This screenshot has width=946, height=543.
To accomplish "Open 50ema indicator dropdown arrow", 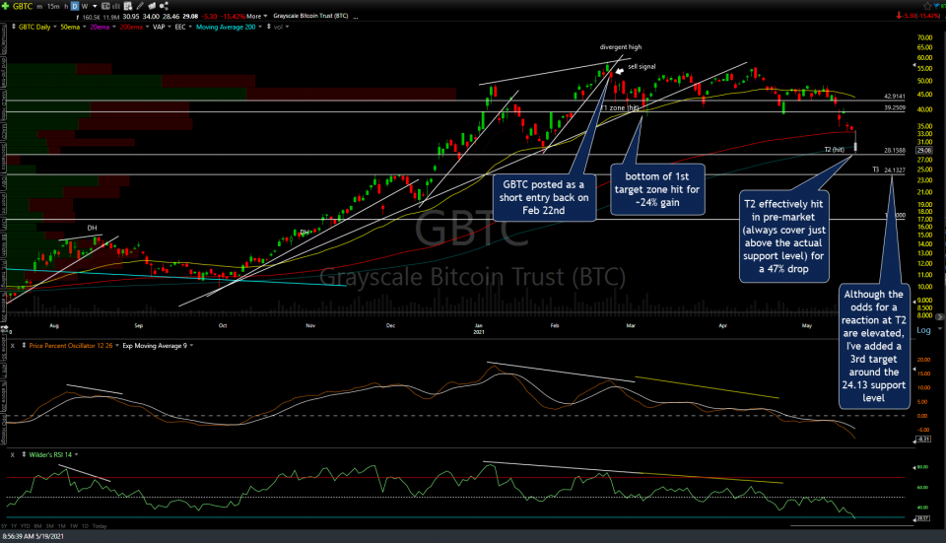I will pos(85,27).
